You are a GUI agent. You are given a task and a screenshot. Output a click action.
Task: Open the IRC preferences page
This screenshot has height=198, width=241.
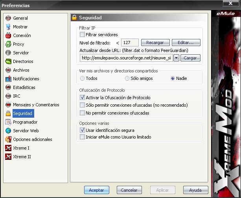tap(17, 96)
